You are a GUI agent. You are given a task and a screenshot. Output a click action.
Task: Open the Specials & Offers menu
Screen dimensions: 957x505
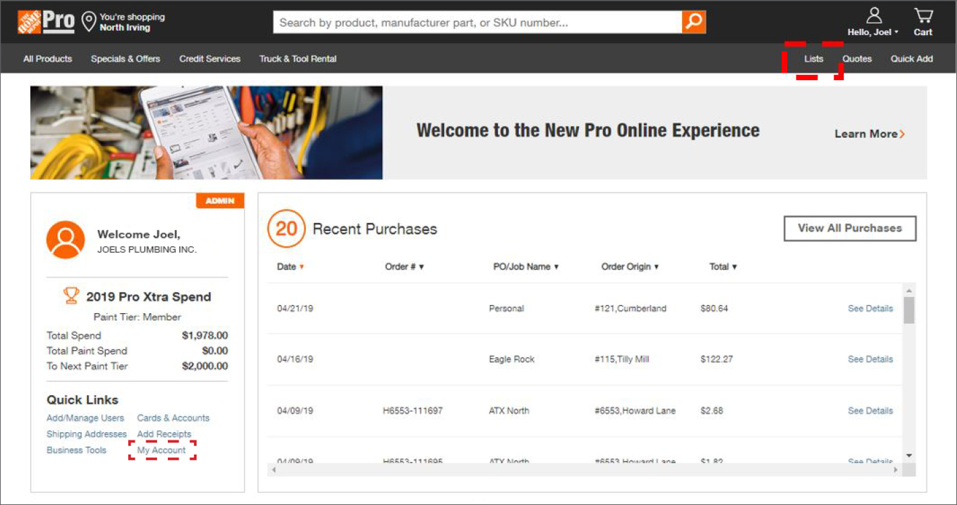click(x=125, y=59)
